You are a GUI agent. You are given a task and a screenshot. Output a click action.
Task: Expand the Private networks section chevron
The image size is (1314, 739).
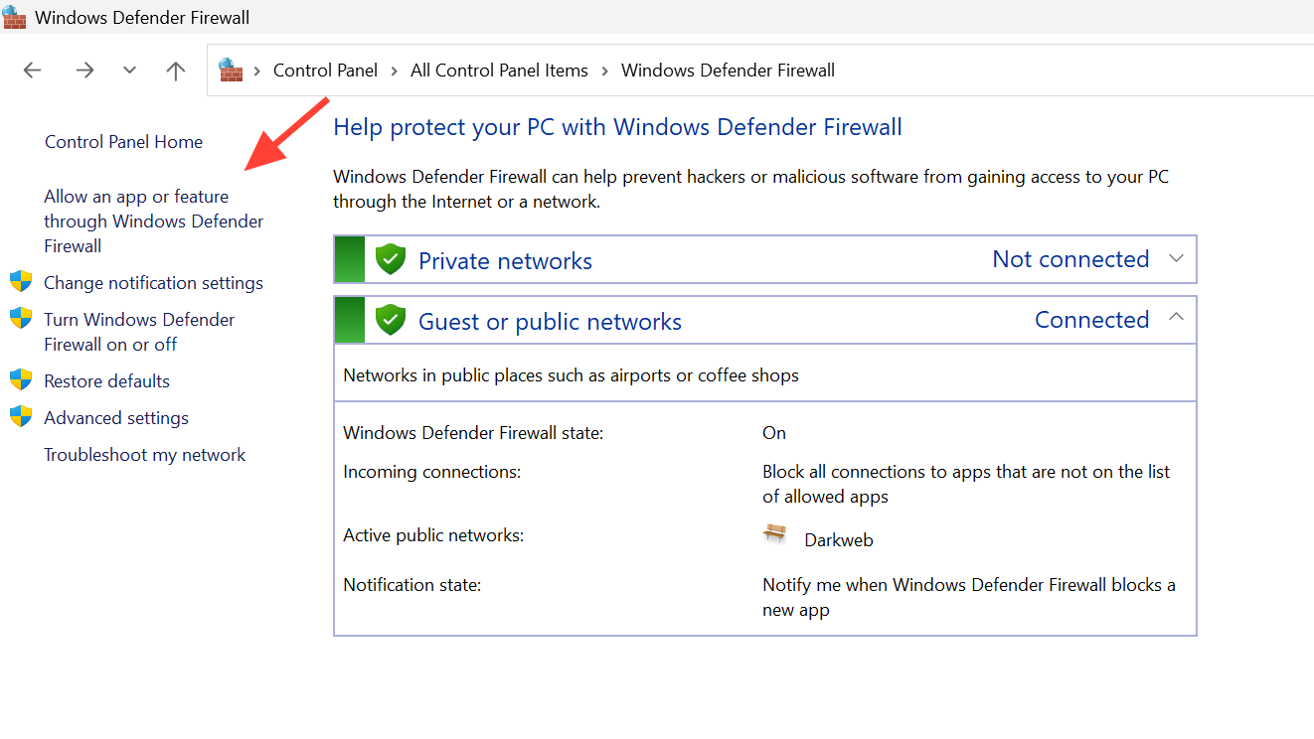click(1176, 259)
